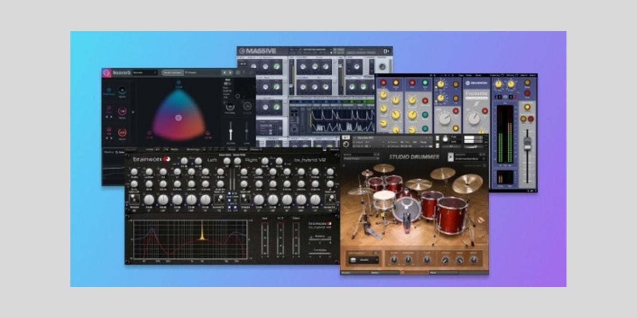
Task: Click the center puck on Neoverb blend pad
Action: coord(178,118)
